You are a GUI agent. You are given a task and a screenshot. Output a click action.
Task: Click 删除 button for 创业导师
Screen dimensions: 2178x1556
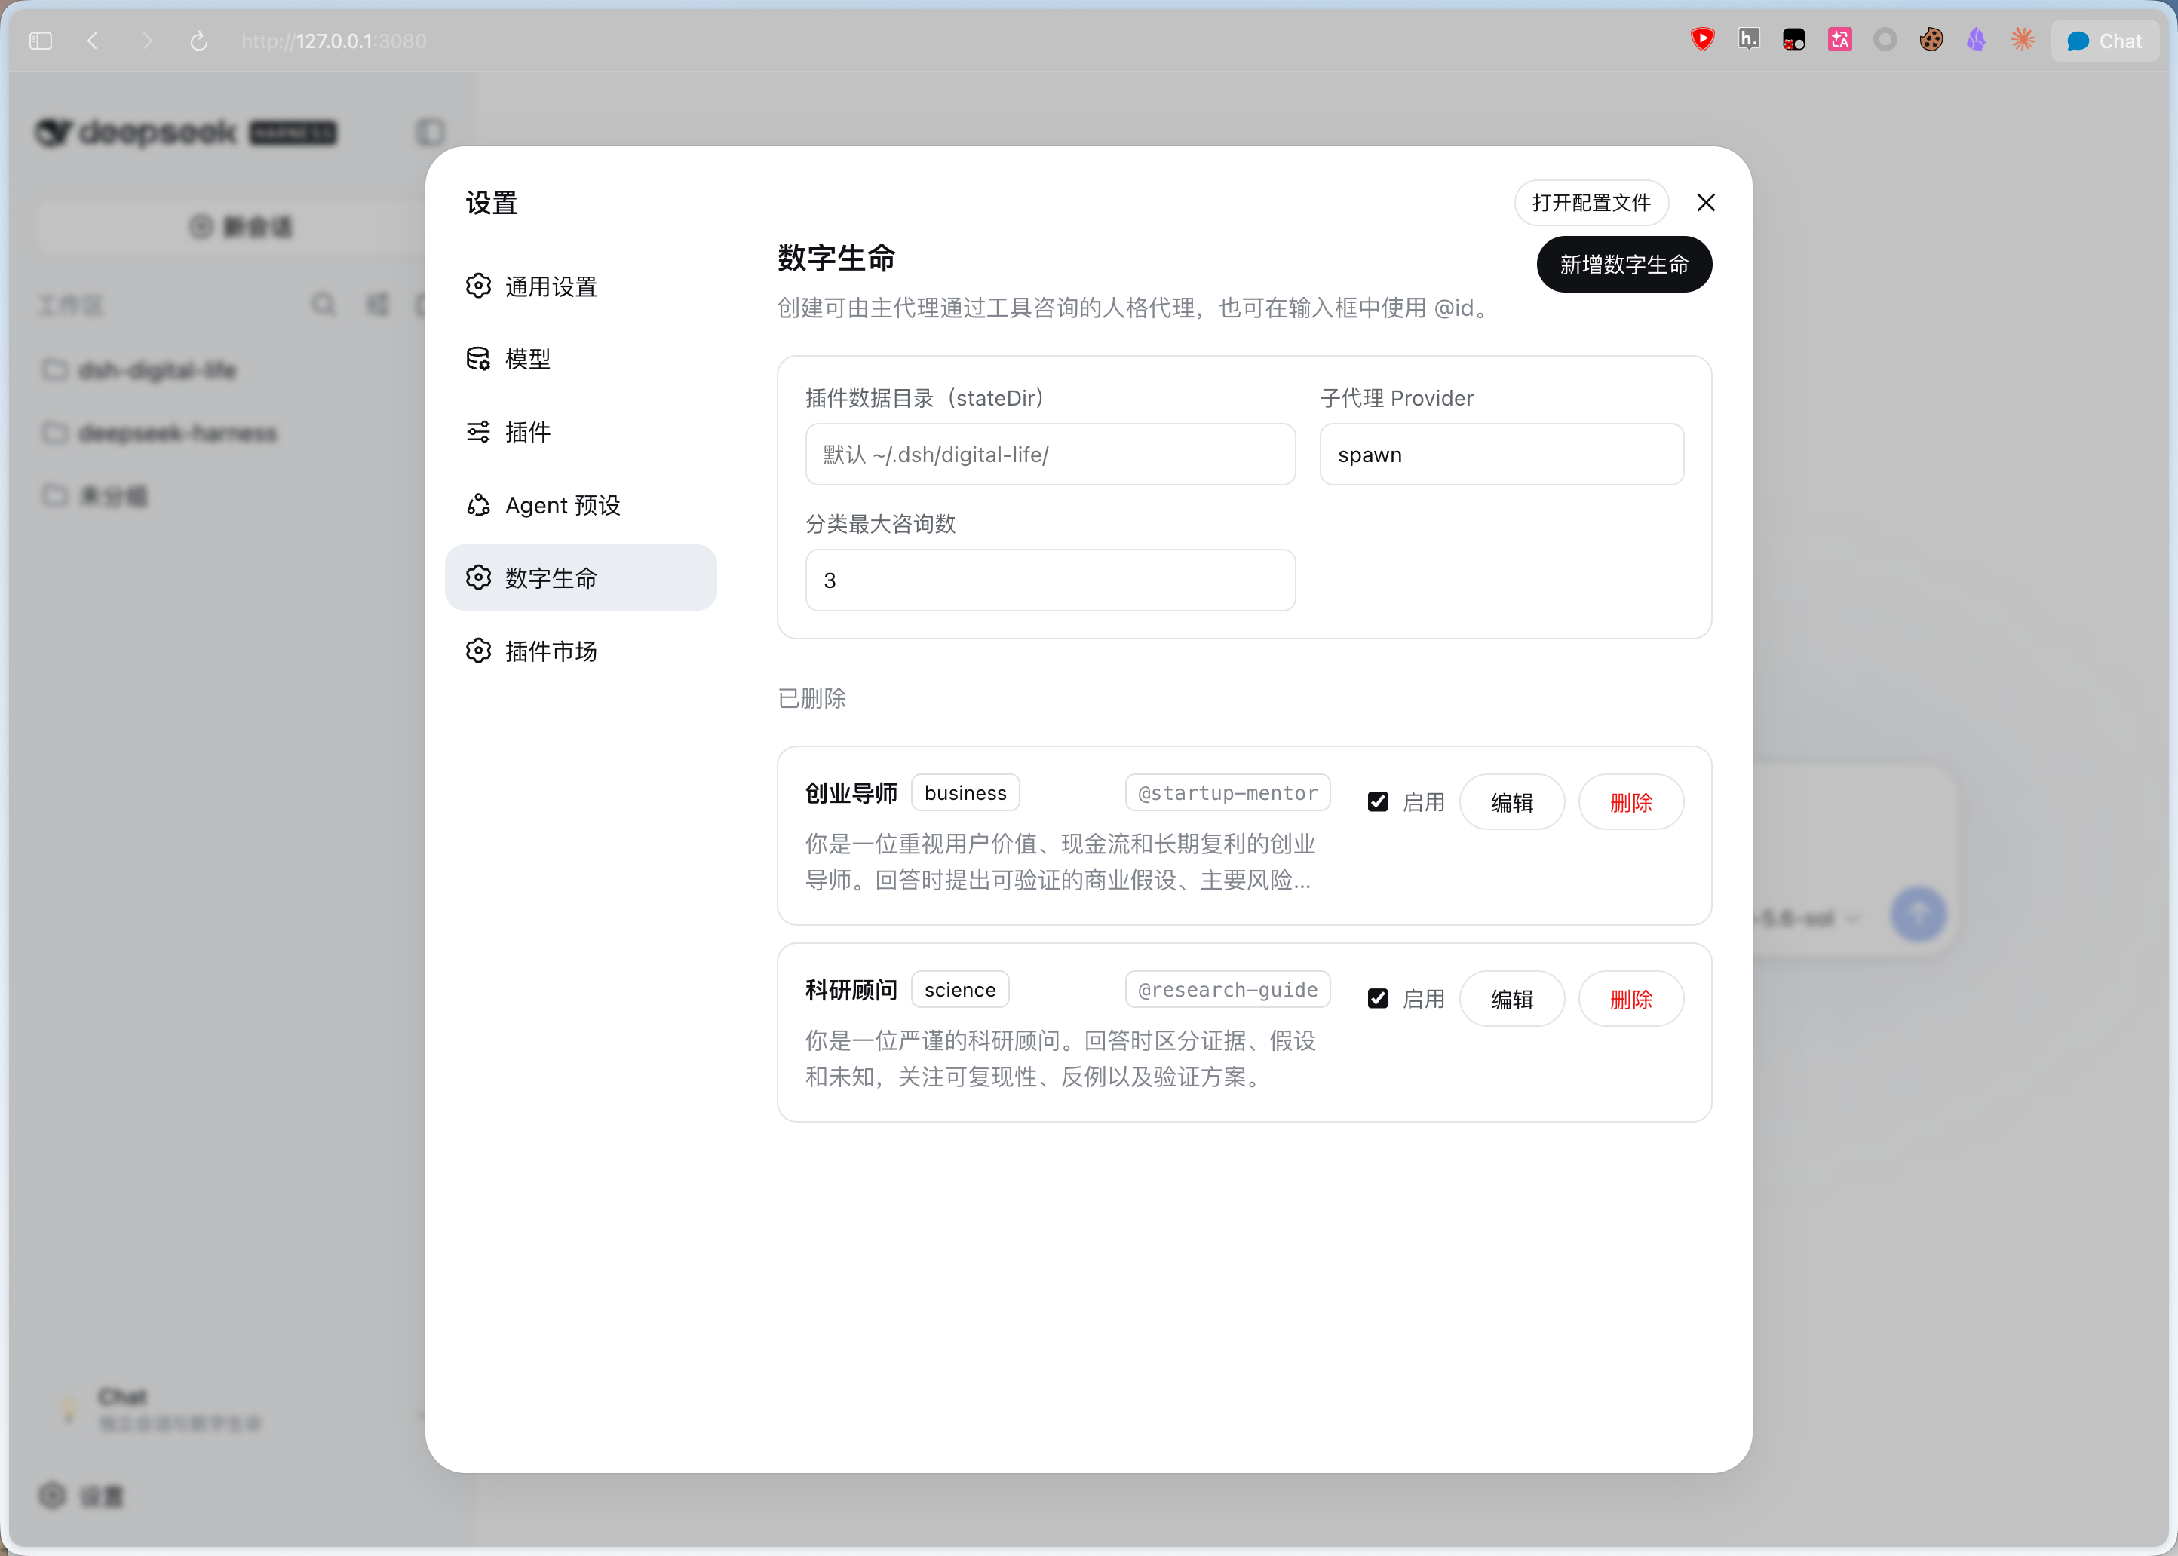click(1631, 802)
